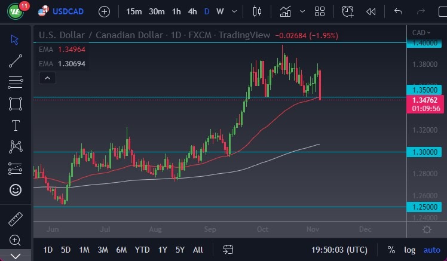This screenshot has width=447, height=261.
Task: Select the trend line drawing tool
Action: tap(16, 61)
